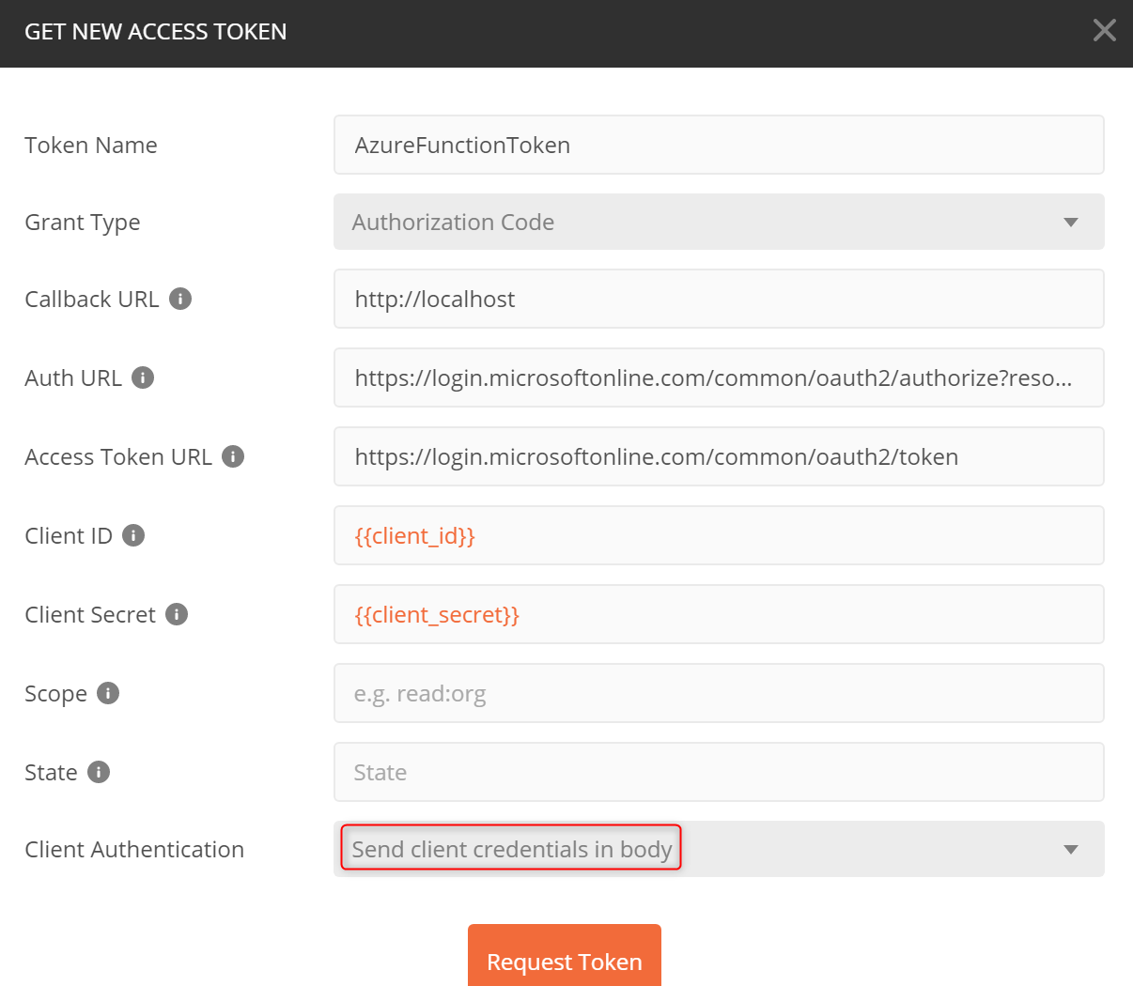This screenshot has height=986, width=1133.
Task: Click the X to close the dialog
Action: pyautogui.click(x=1104, y=30)
